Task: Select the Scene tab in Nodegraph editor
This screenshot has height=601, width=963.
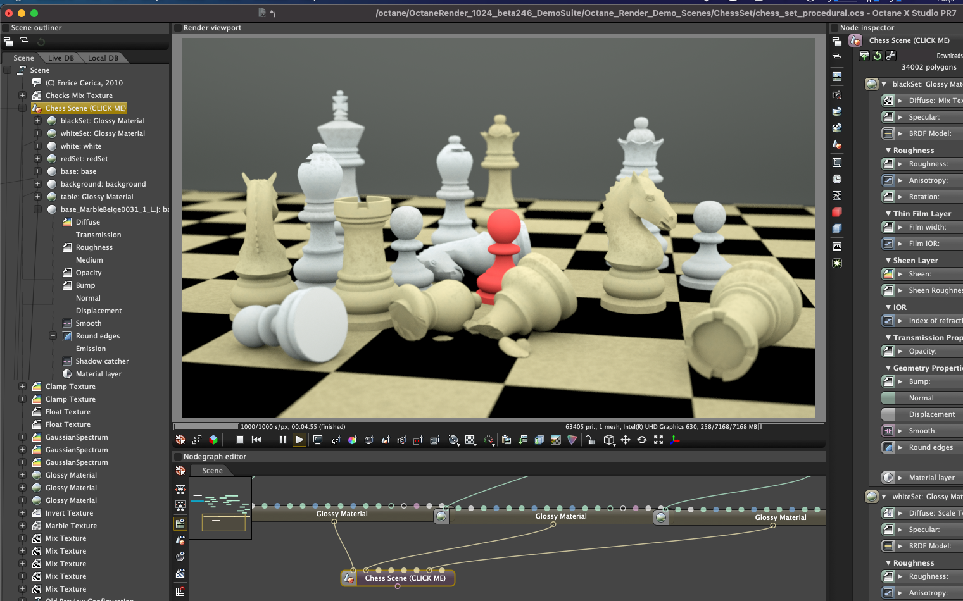Action: [x=212, y=471]
